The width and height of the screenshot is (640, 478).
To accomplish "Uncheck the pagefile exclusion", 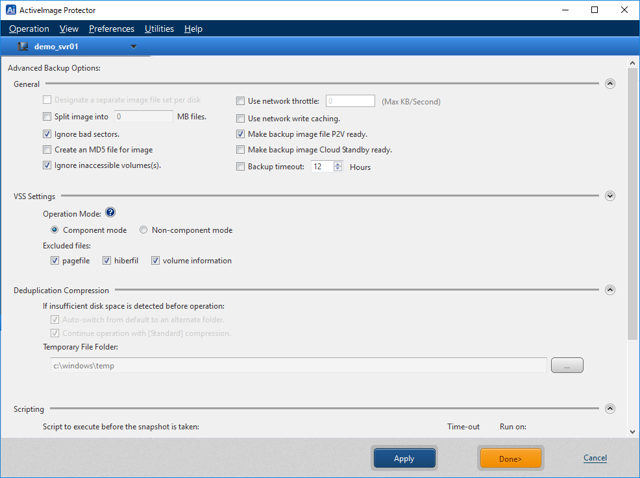I will click(55, 261).
